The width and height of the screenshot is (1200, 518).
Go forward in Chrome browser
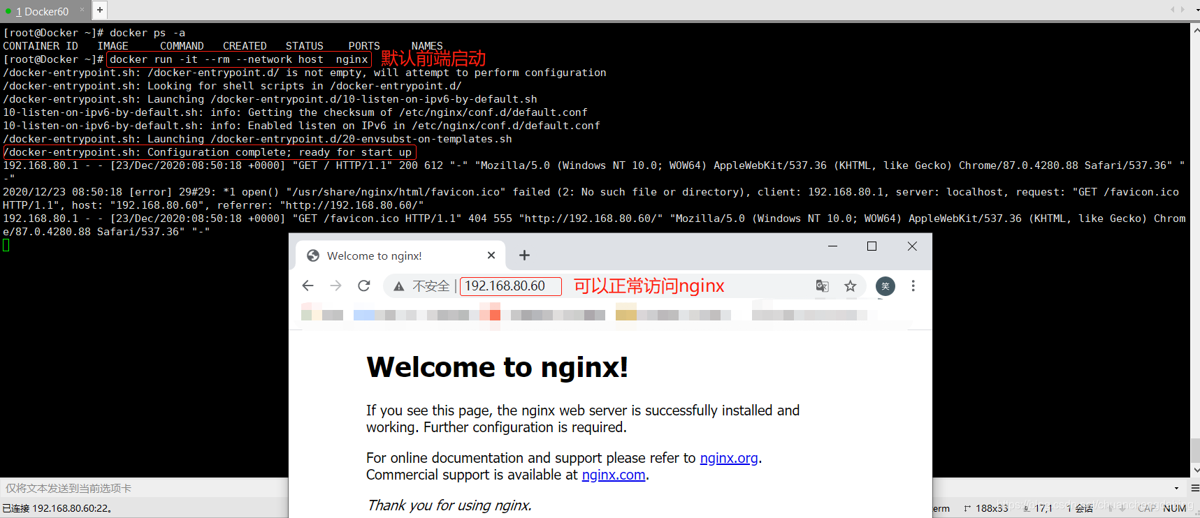point(335,286)
